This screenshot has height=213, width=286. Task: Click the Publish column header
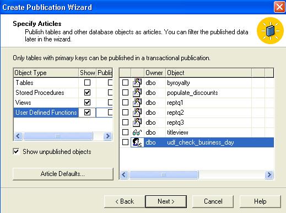pos(105,73)
